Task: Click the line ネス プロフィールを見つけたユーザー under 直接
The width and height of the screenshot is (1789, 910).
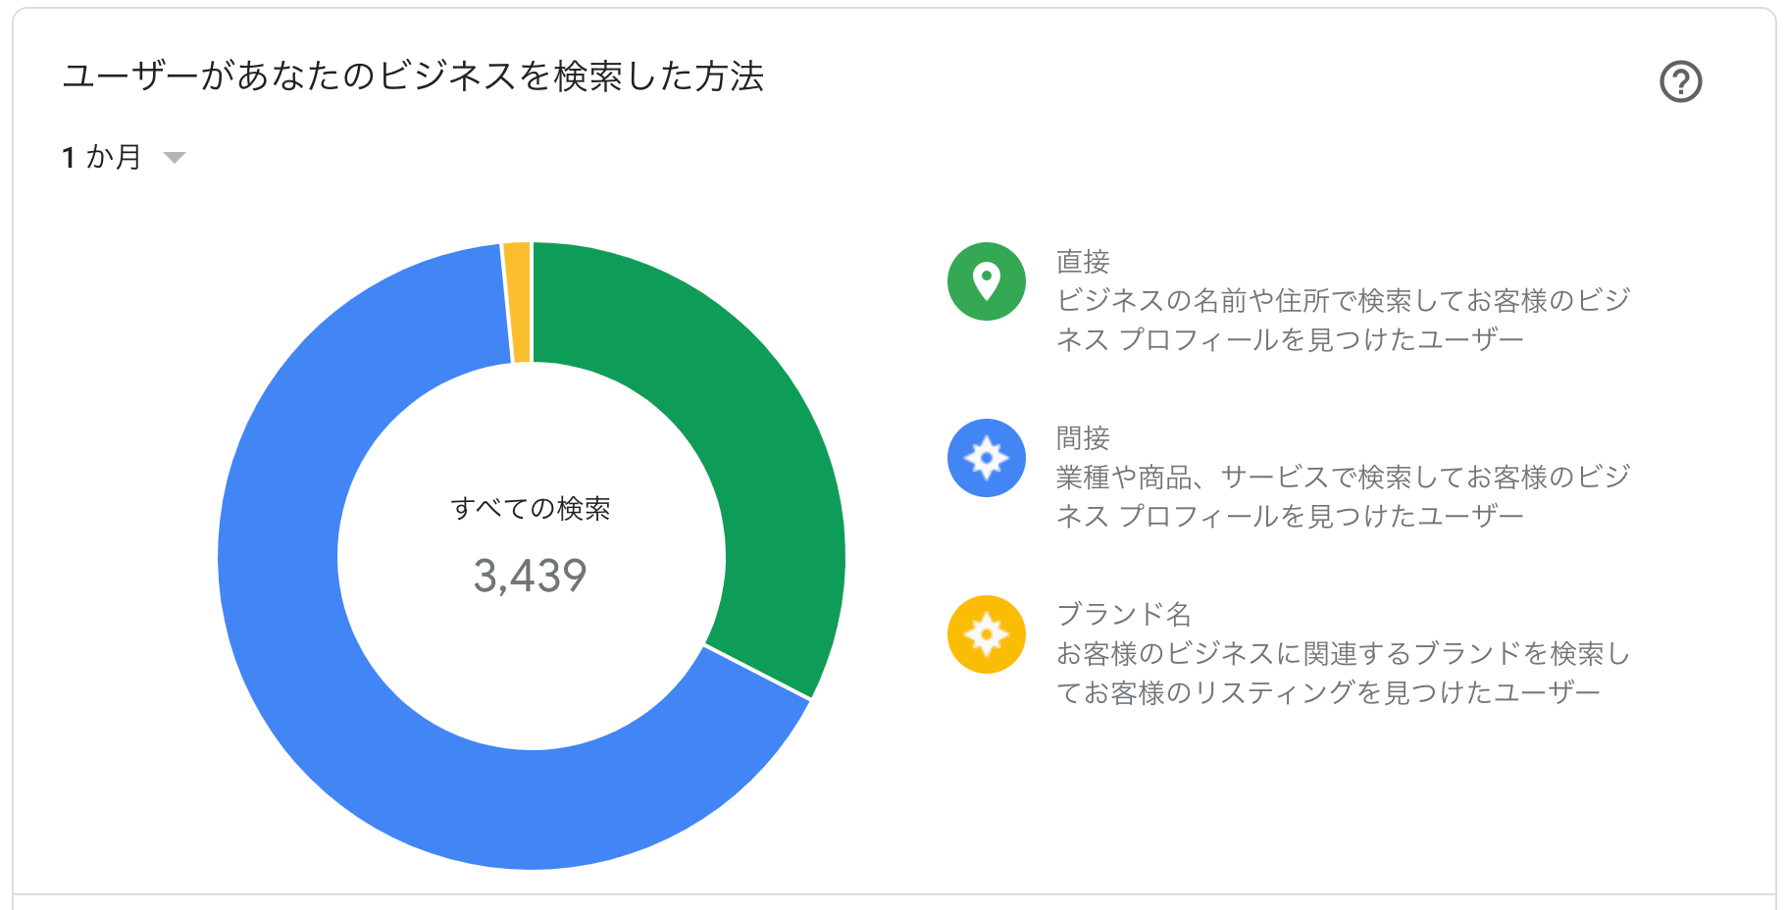Action: click(x=1290, y=339)
